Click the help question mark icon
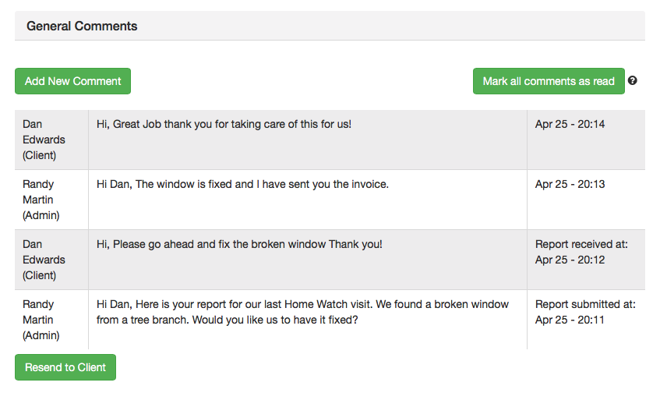Screen dimensions: 660x393 coord(633,80)
